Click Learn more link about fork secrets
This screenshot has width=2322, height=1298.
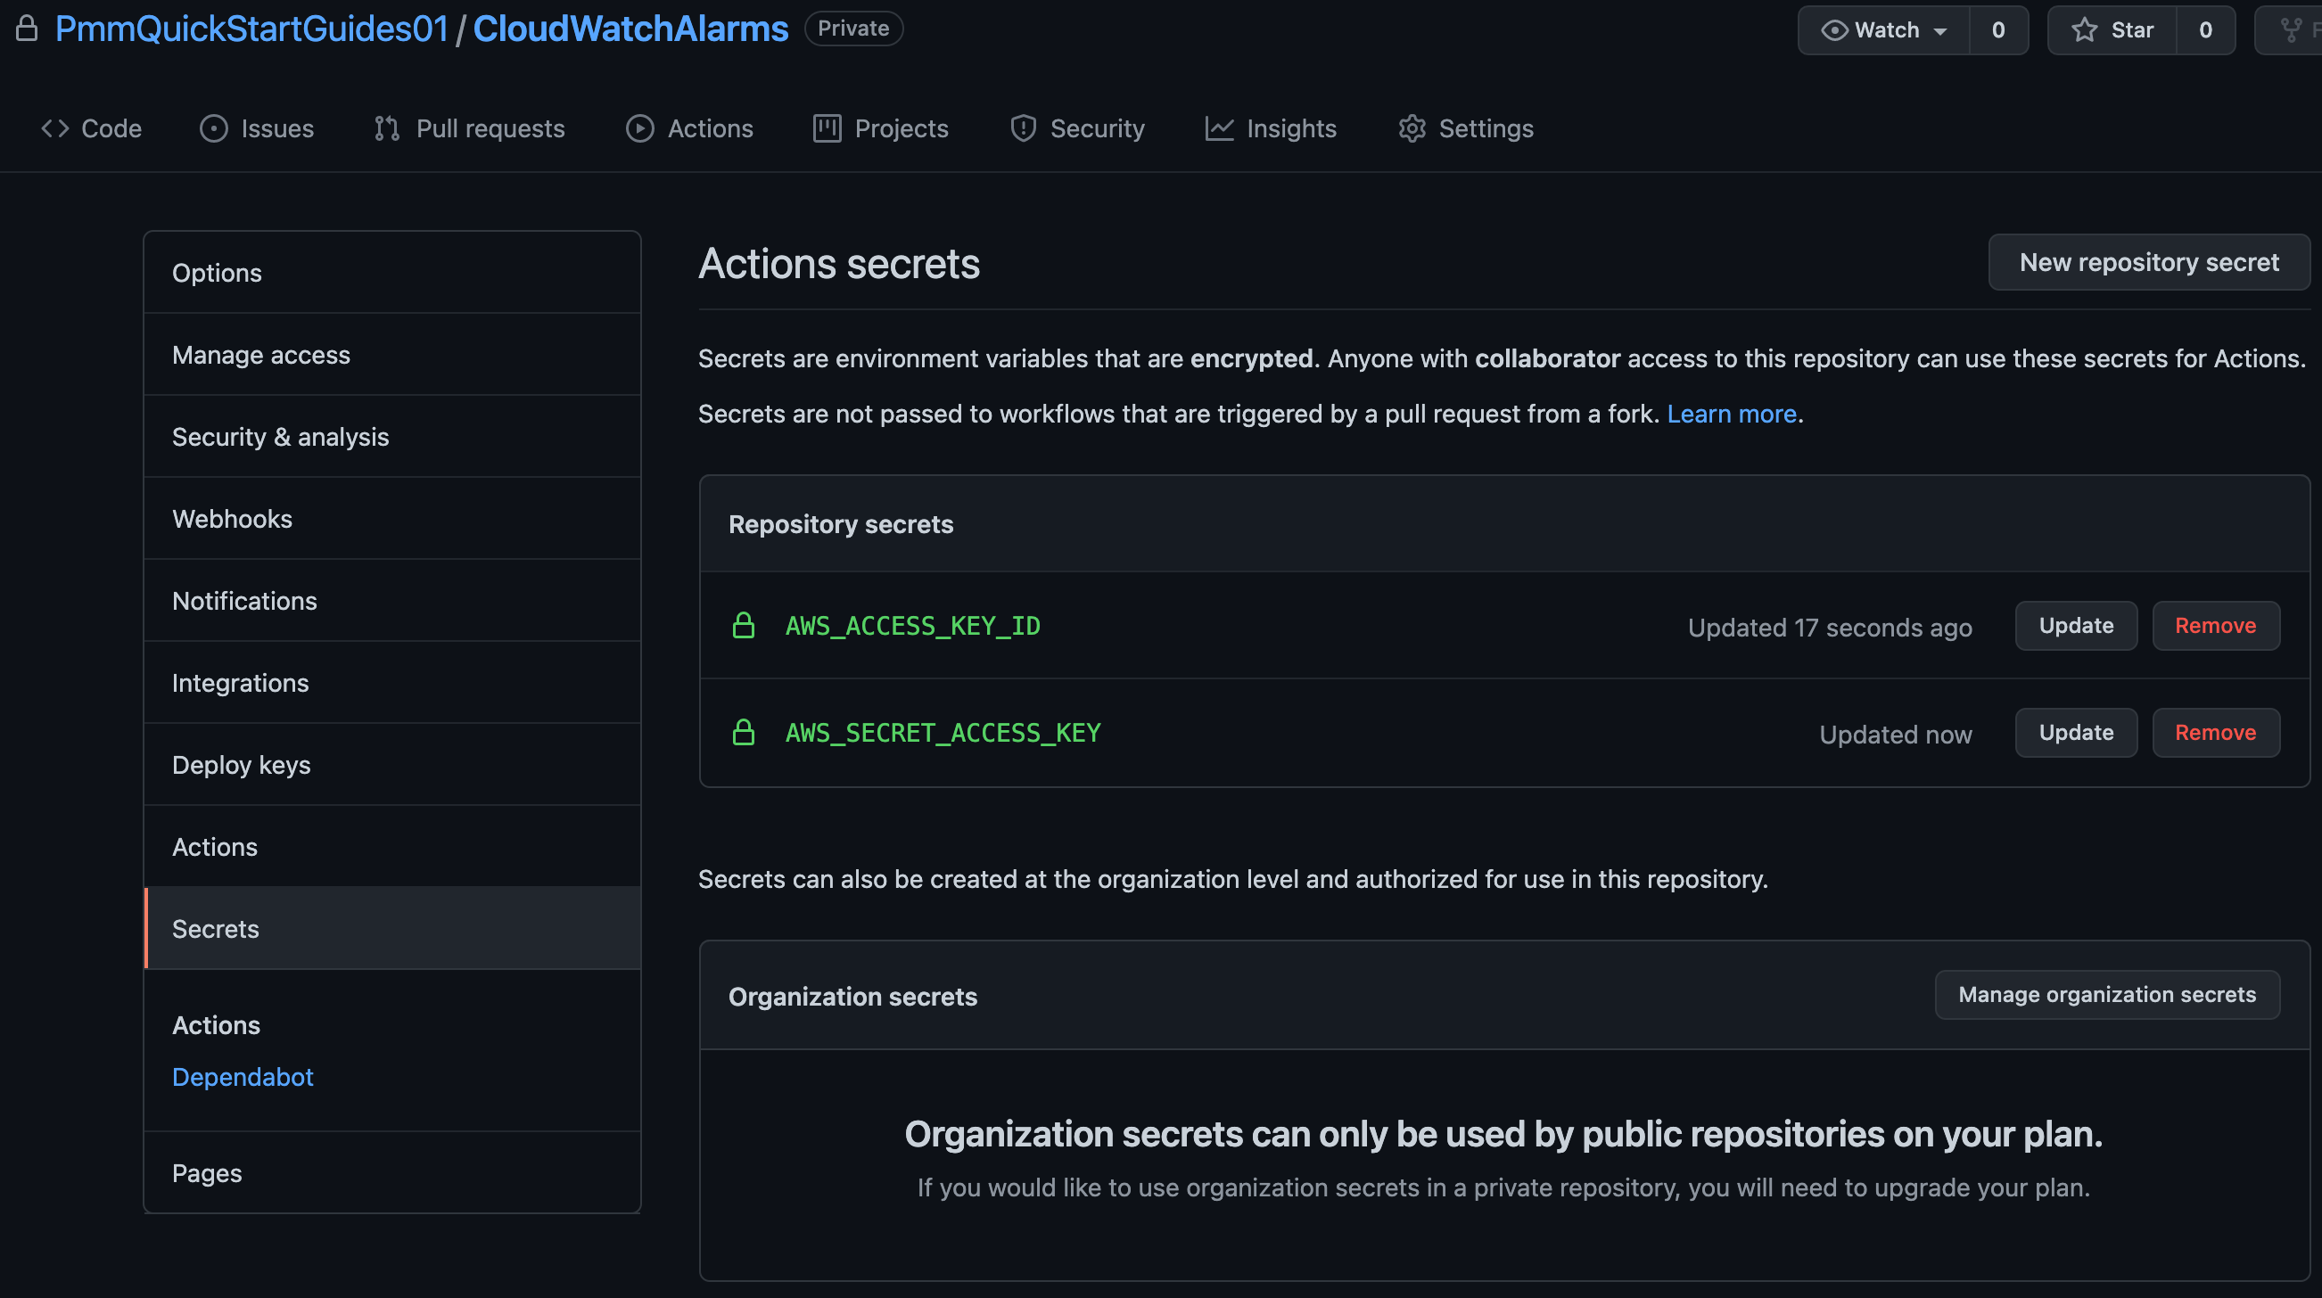[x=1730, y=413]
